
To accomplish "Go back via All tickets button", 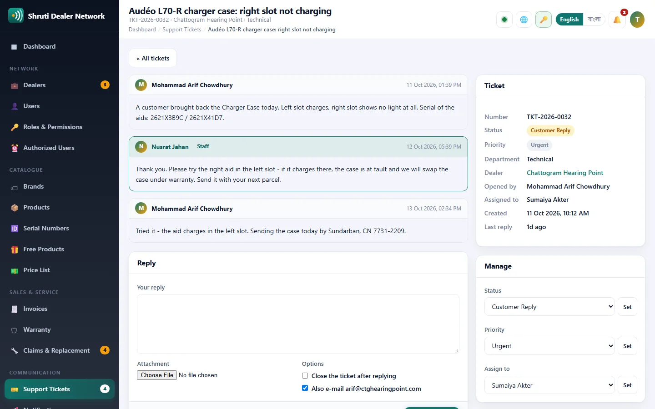I will (153, 58).
